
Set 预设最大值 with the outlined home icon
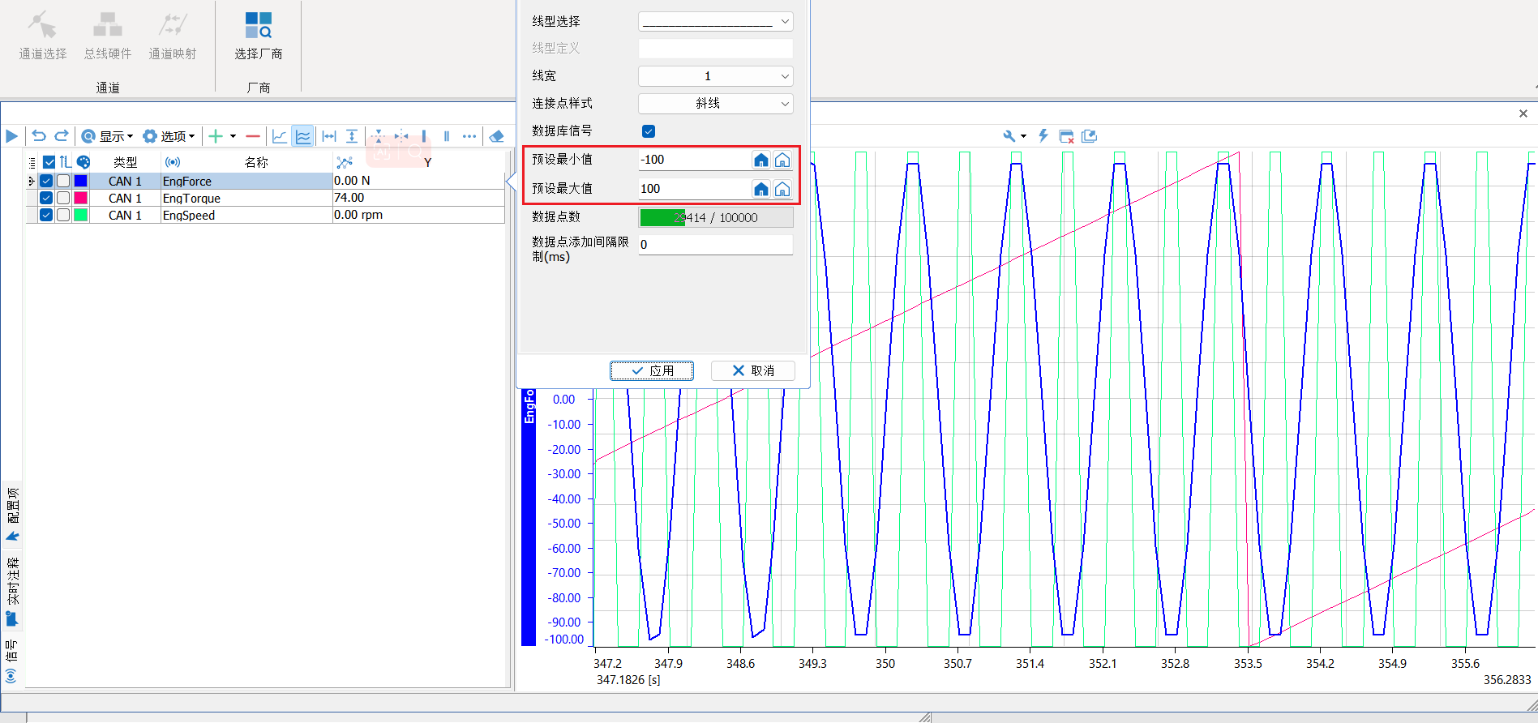[x=782, y=189]
